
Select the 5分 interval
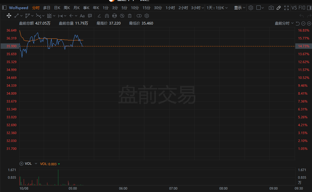124,8
